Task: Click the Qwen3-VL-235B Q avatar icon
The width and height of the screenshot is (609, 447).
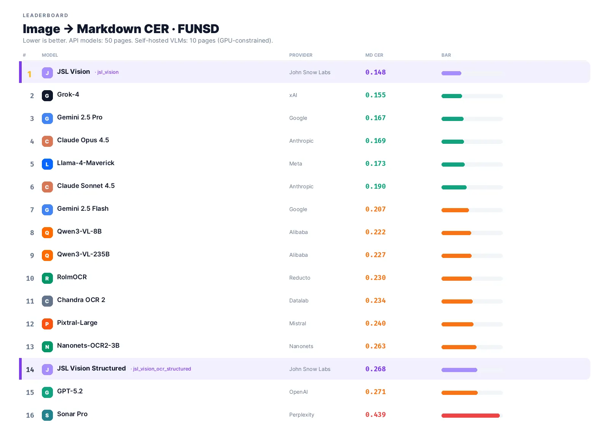Action: click(47, 255)
